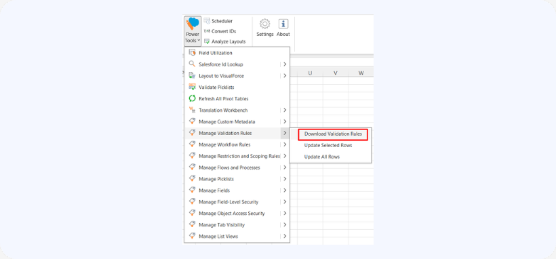
Task: Click the Manage Validation Rules icon
Action: 192,133
